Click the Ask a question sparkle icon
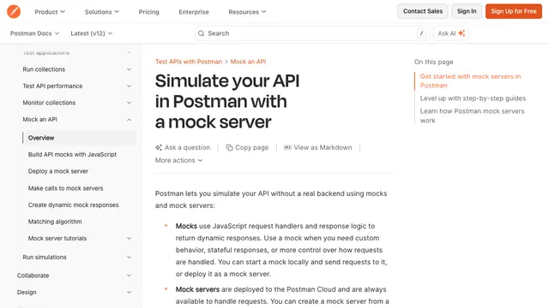The image size is (549, 308). coord(159,147)
